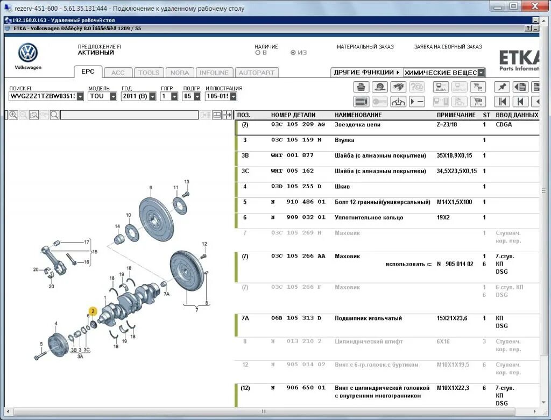Click the НОМЕР ДЕТАЛИ column header

point(293,115)
